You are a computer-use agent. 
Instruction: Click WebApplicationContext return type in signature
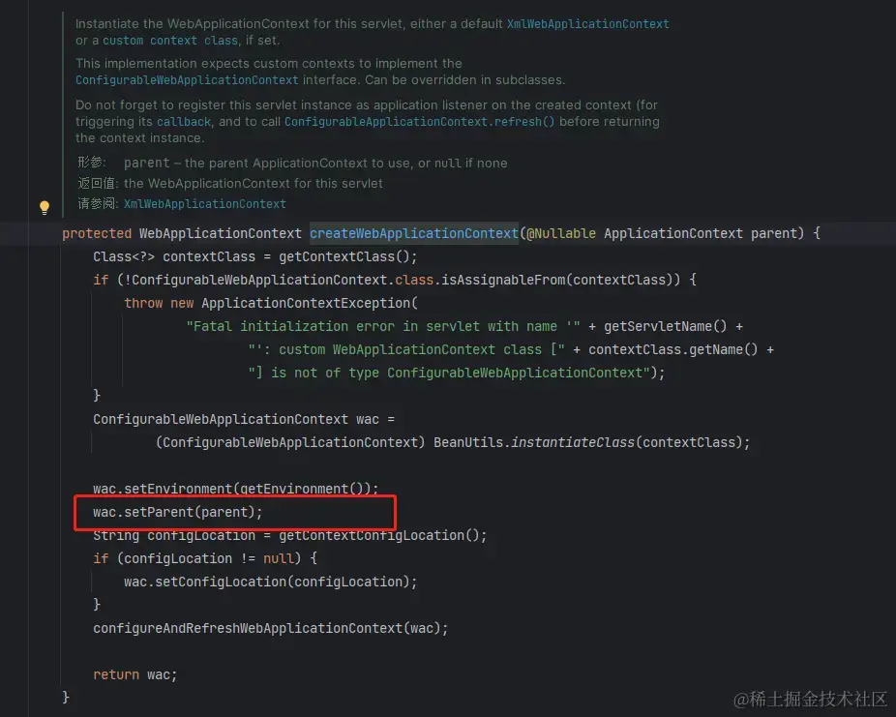pos(221,233)
